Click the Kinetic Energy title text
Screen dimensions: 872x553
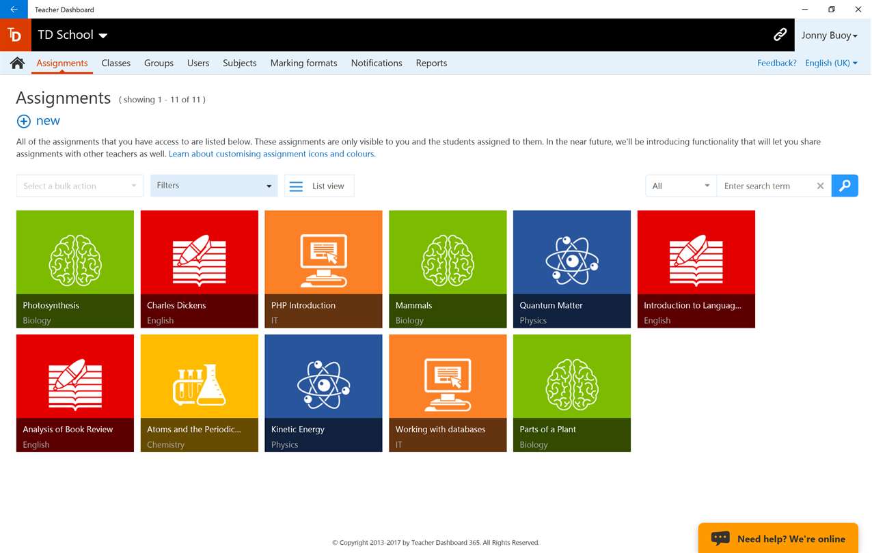(298, 429)
